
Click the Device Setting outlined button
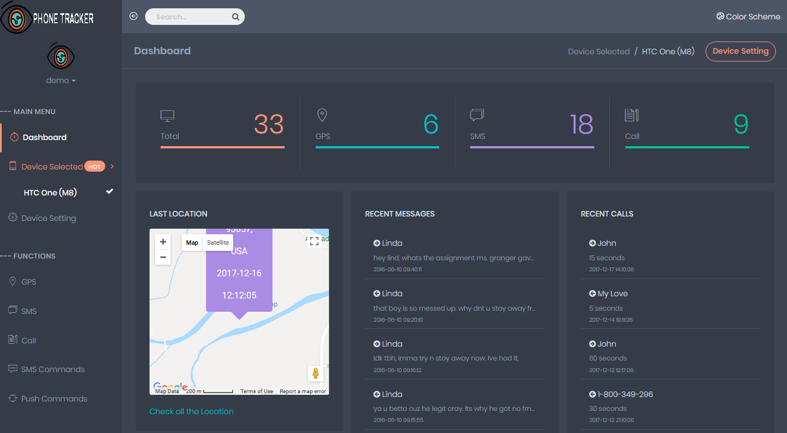click(x=740, y=51)
